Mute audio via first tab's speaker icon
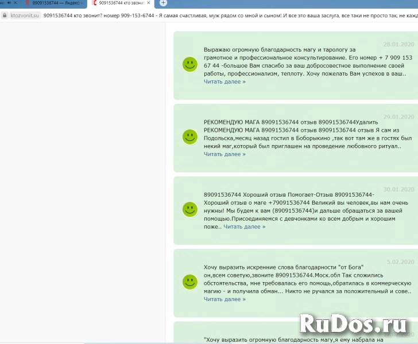This screenshot has height=344, width=418. [9, 3]
